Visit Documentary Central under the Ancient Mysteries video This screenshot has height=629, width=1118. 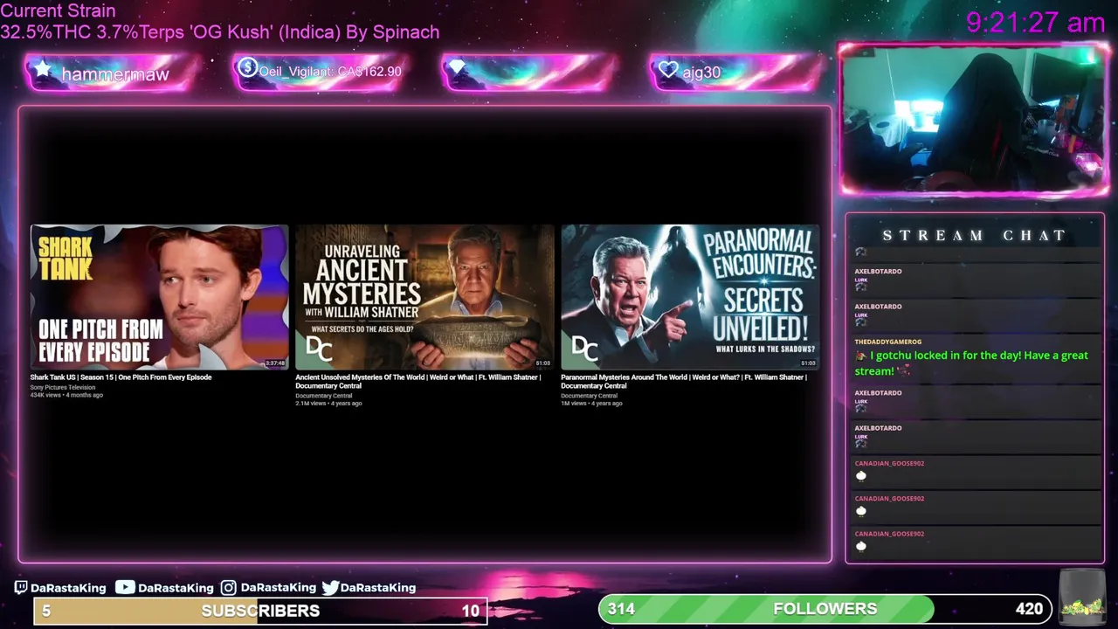pos(323,396)
